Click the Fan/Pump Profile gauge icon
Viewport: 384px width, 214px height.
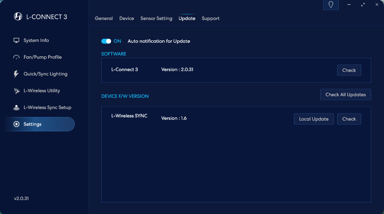coord(16,57)
